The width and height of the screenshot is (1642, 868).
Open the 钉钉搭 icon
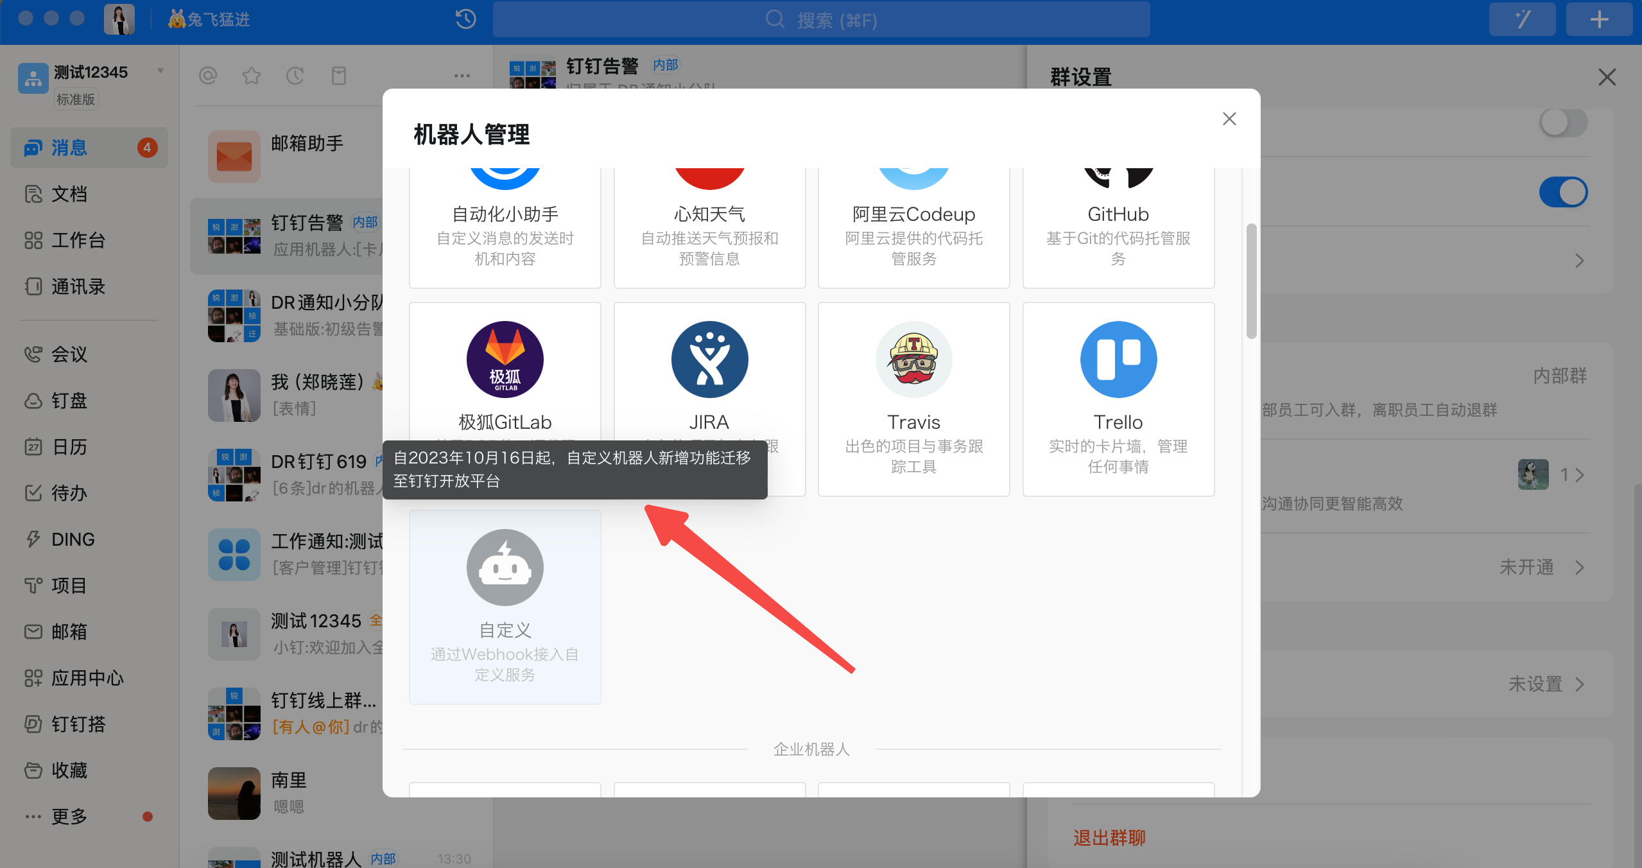tap(33, 724)
